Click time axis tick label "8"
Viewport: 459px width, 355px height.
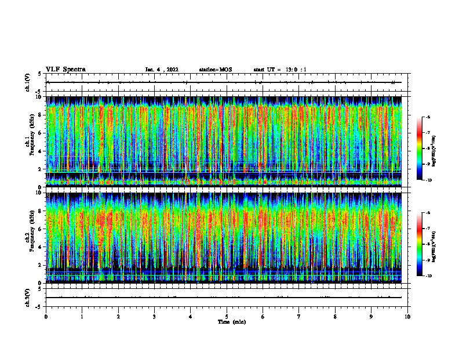tap(335, 317)
